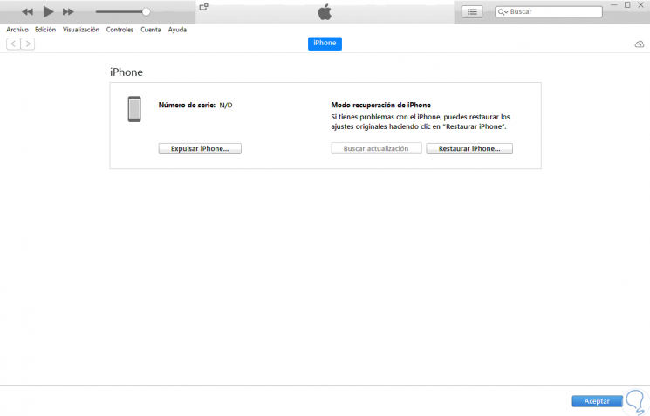Minimize the iTunes window
Screen dimensions: 650x416
pos(614,5)
